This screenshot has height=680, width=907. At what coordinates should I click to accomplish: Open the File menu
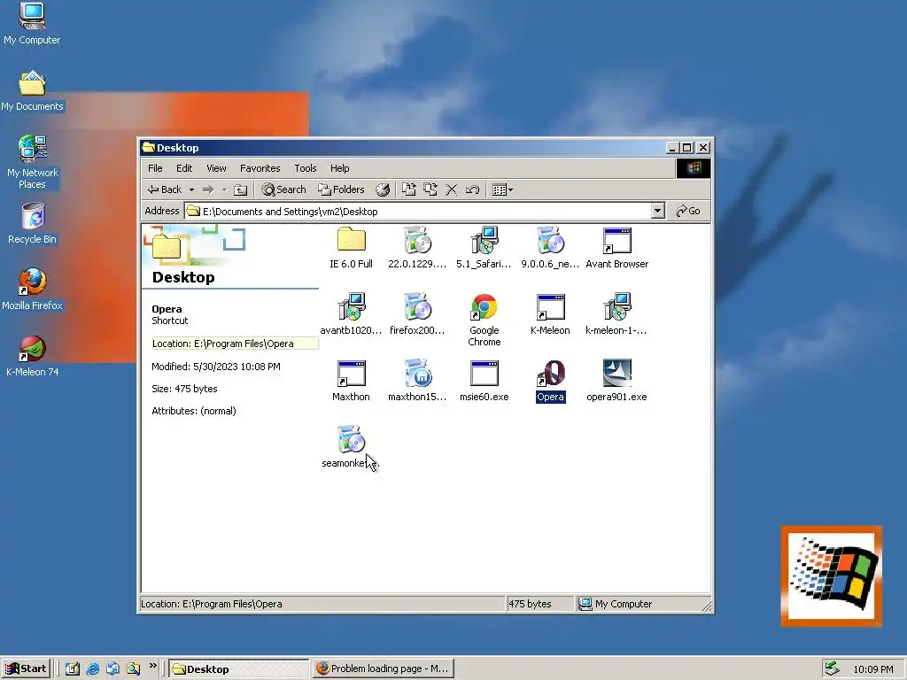155,168
